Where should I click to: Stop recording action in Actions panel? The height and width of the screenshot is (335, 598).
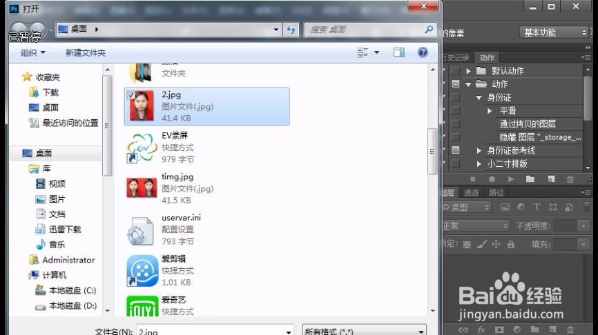pyautogui.click(x=473, y=179)
